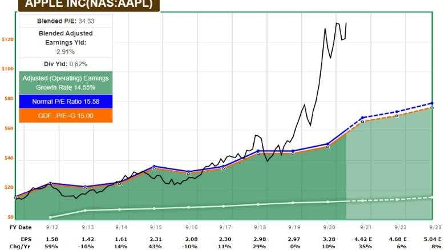Click the 14% yearly change value
Screen dimensions: 445x250
[120, 247]
